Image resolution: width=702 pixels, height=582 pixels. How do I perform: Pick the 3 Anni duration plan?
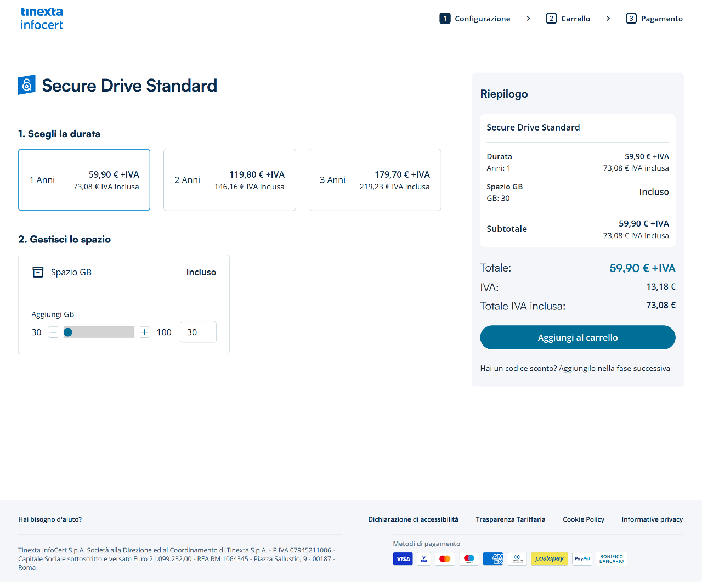click(375, 180)
